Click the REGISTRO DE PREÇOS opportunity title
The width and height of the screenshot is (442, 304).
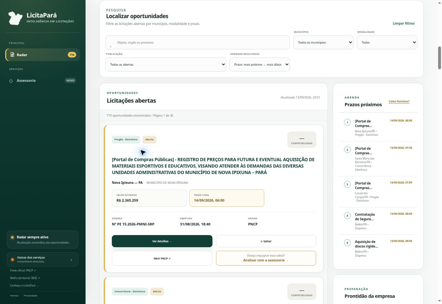tap(213, 166)
